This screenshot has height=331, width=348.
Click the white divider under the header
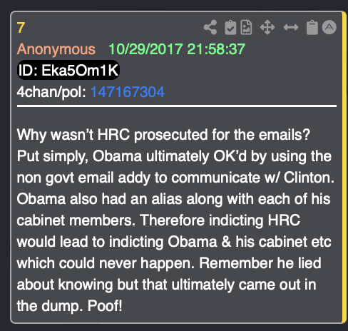(x=177, y=106)
